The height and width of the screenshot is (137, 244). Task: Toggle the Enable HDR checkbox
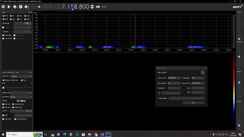(x=13, y=107)
